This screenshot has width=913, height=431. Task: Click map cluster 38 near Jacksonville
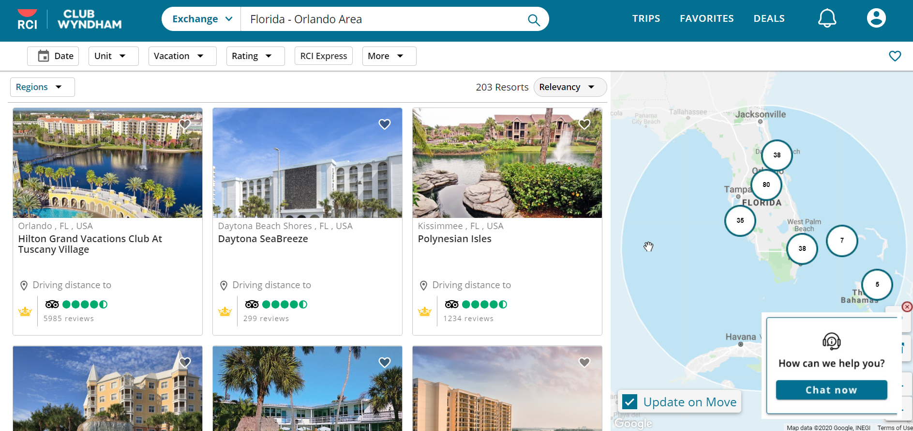pyautogui.click(x=777, y=155)
